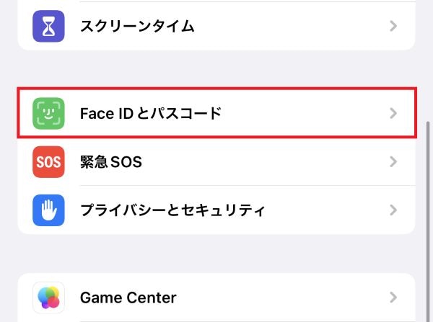Expand スクリーンタイム using its chevron
The height and width of the screenshot is (322, 433).
[393, 26]
